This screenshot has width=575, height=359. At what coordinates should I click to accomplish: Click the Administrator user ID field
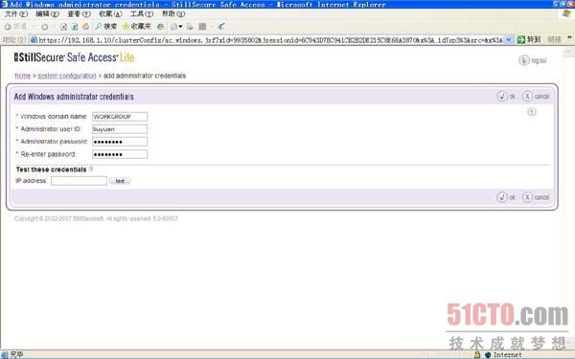coord(120,129)
